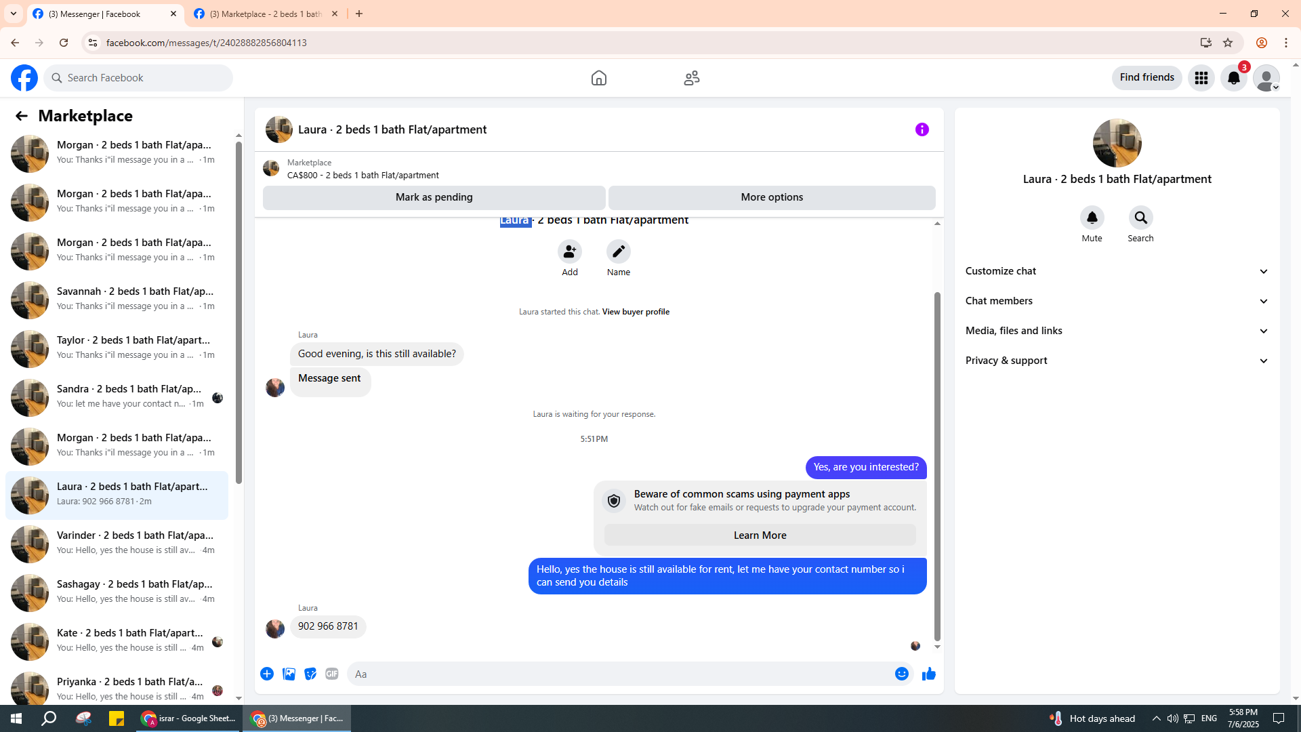The height and width of the screenshot is (732, 1301).
Task: Select Laura's phone number message
Action: click(328, 626)
